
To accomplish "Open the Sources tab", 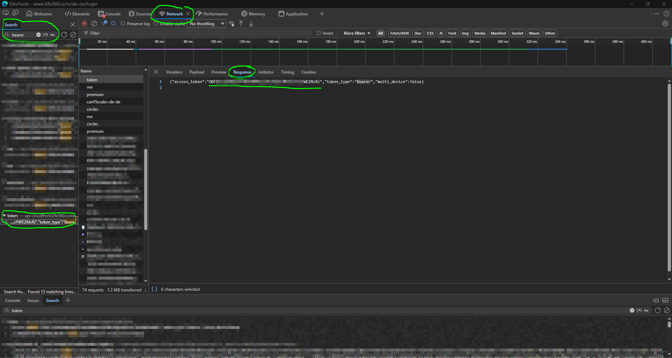I will pos(140,14).
